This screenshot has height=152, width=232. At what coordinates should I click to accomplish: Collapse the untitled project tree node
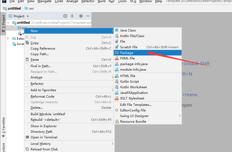[8, 22]
